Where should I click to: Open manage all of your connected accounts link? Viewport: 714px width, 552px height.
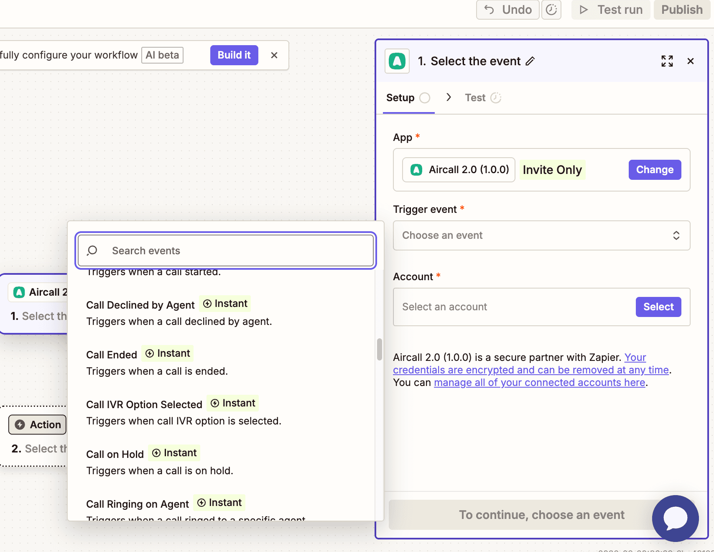click(540, 382)
